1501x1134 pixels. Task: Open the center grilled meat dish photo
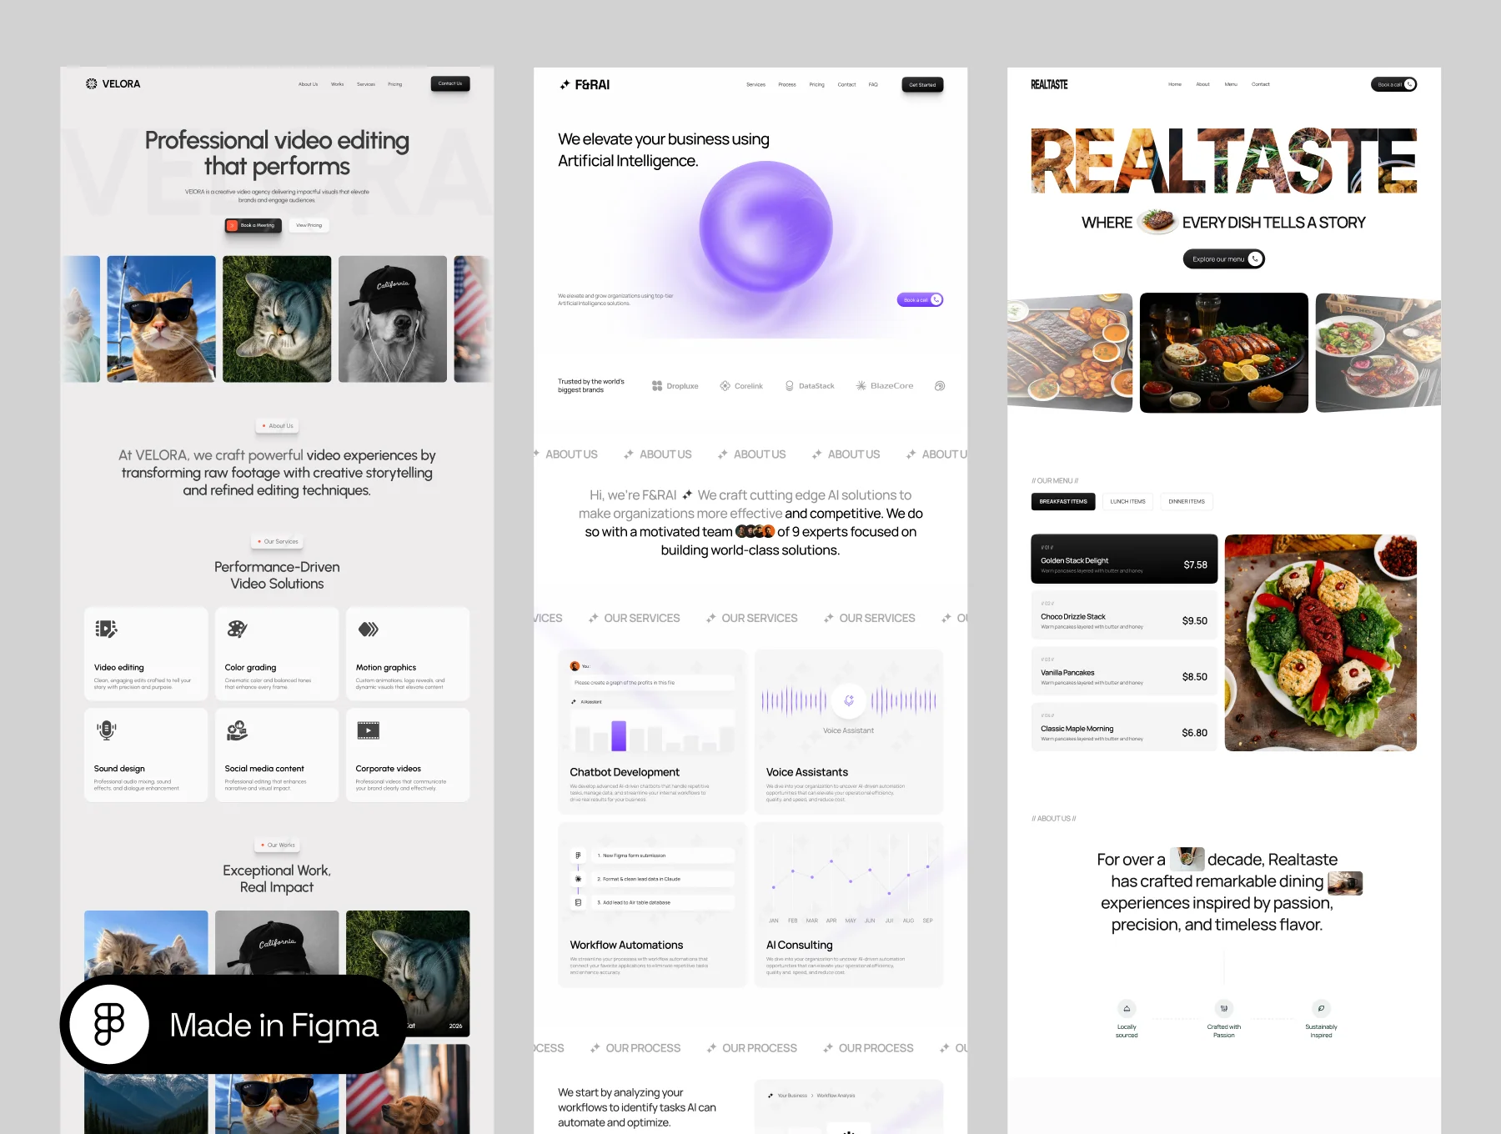pos(1224,353)
